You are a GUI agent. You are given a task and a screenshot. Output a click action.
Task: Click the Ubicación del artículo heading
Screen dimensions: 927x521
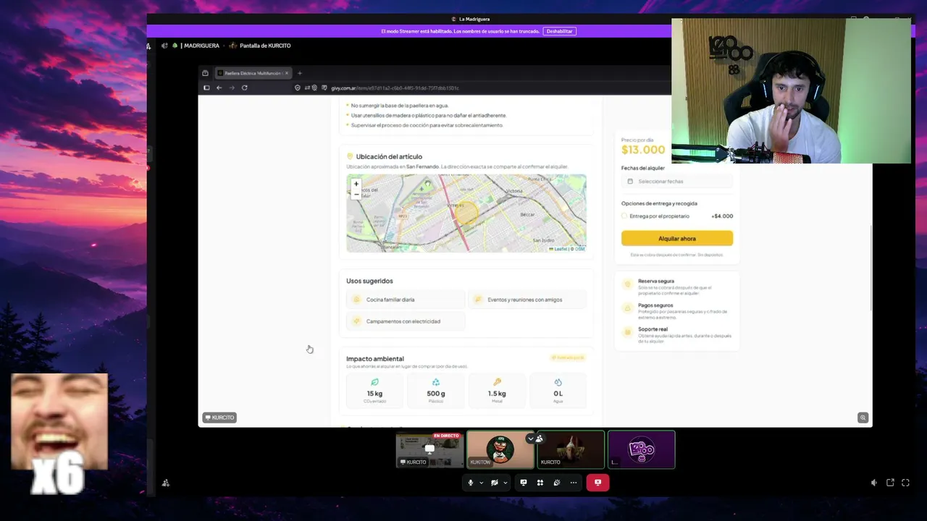coord(389,156)
